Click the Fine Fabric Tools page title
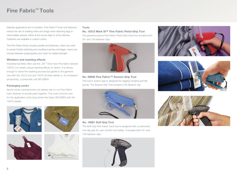237x171 pixels. (x=30, y=11)
